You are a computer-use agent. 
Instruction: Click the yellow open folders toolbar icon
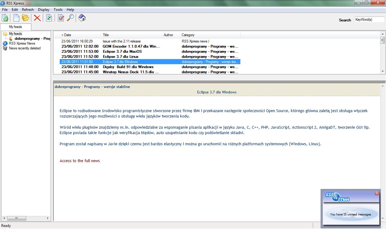(x=25, y=18)
